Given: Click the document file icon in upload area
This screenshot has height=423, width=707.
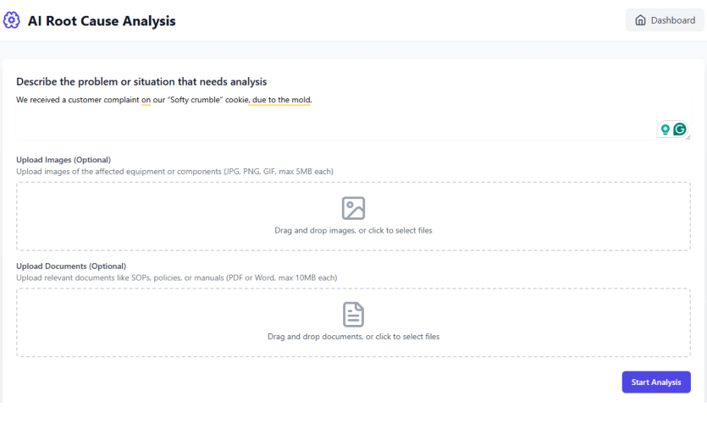Looking at the screenshot, I should (354, 315).
